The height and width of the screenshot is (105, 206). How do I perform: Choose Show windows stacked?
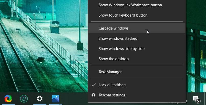118,38
